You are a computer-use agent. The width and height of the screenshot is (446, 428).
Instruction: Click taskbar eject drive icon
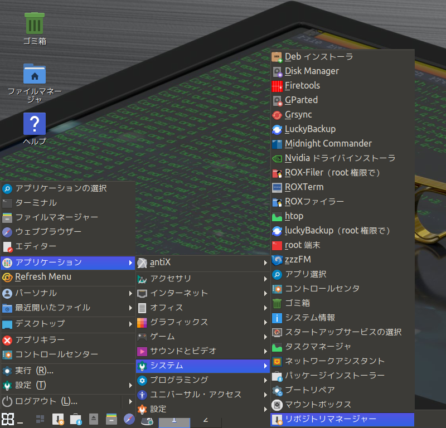(x=94, y=419)
